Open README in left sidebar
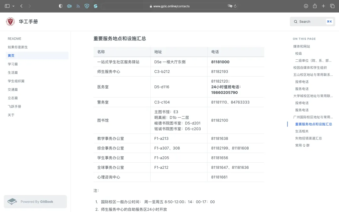 (x=14, y=39)
